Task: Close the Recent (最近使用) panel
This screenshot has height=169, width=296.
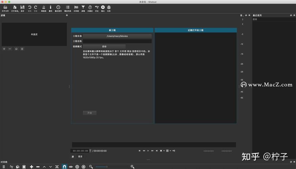Action: coord(294,15)
